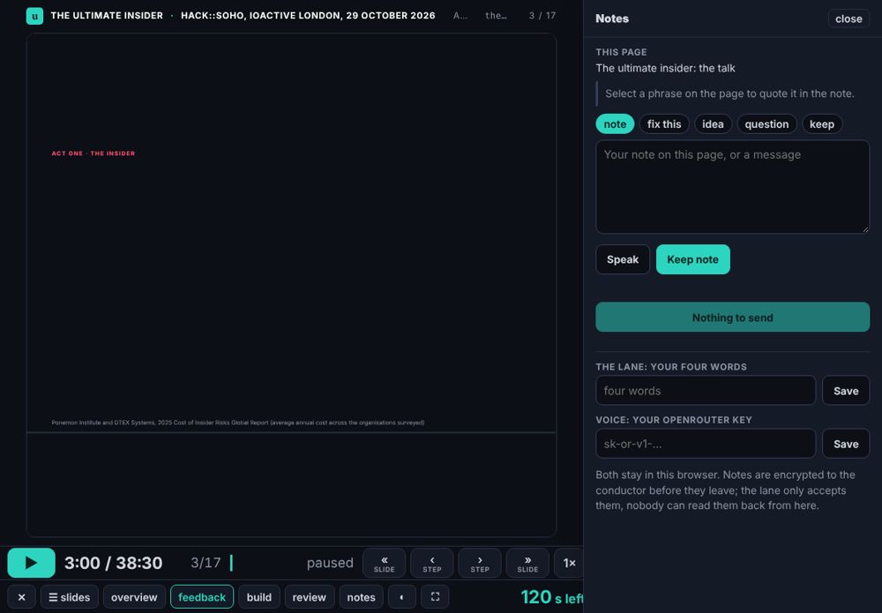Save the OpenRouter key
The image size is (882, 613).
click(x=846, y=444)
